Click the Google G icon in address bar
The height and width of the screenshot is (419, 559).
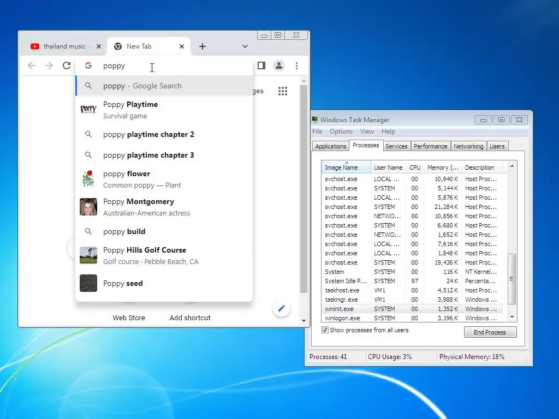click(x=88, y=65)
